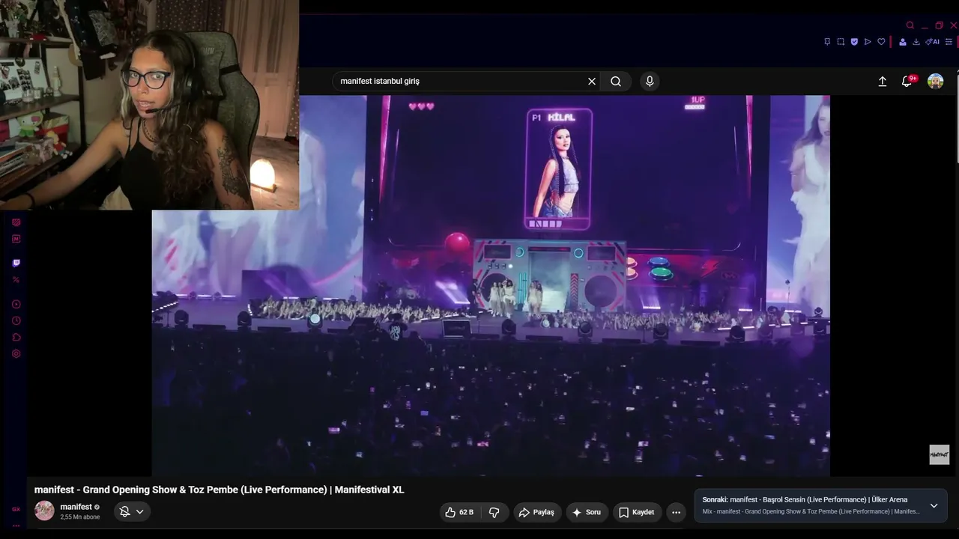Clear the YouTube search box text
959x539 pixels.
point(592,82)
